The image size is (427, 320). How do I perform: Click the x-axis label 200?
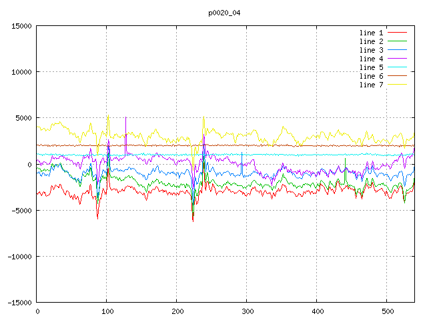(177, 311)
